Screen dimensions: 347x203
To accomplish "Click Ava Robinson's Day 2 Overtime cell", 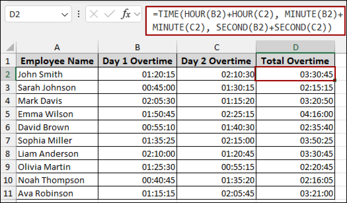I will (x=217, y=194).
